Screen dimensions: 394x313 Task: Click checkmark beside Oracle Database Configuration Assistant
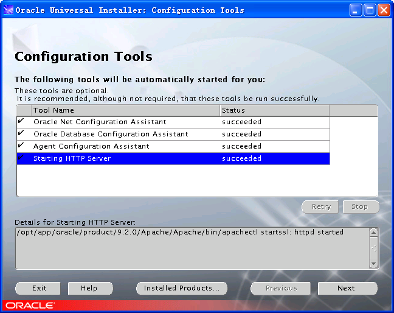[21, 134]
